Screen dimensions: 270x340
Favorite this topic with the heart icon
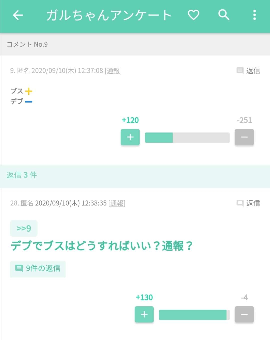pos(194,15)
